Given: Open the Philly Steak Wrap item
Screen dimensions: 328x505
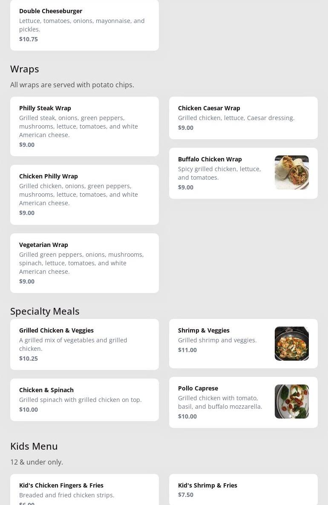Looking at the screenshot, I should [x=84, y=126].
